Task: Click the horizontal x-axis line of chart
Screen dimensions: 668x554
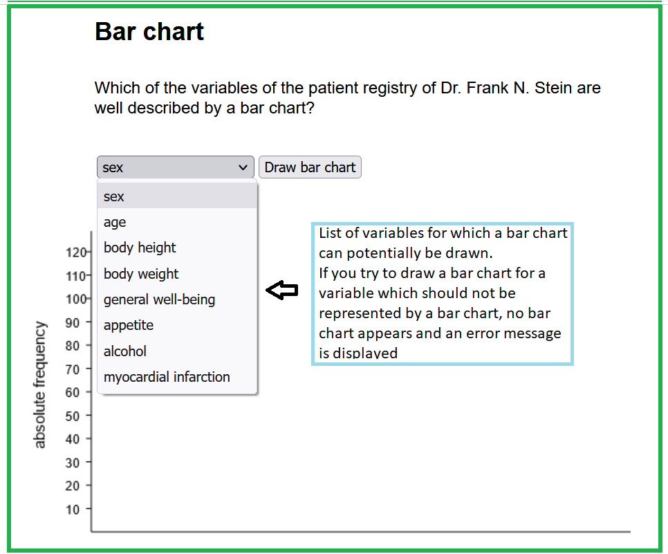Action: (x=360, y=532)
